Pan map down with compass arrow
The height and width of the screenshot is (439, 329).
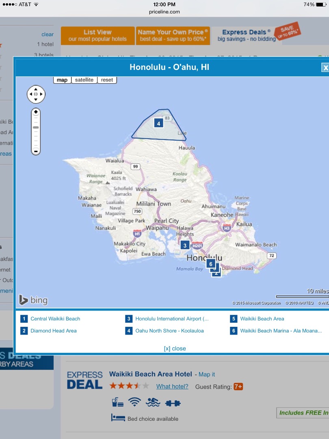coord(36,100)
